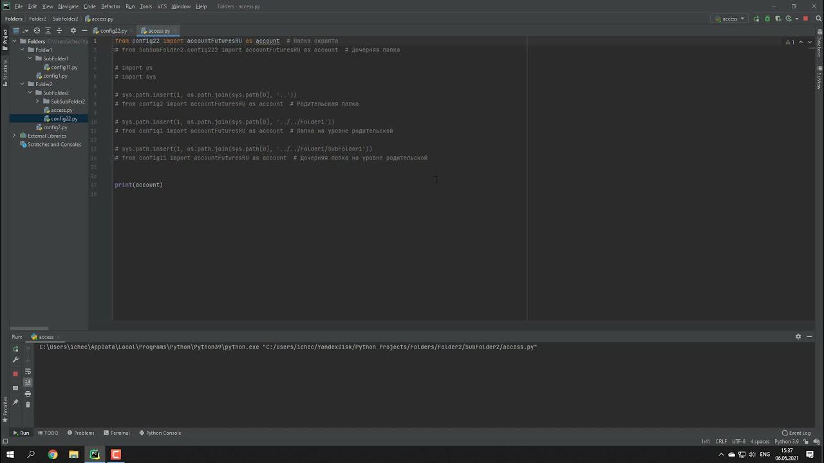Go to next highlighted problem arrow in editor

coord(810,42)
